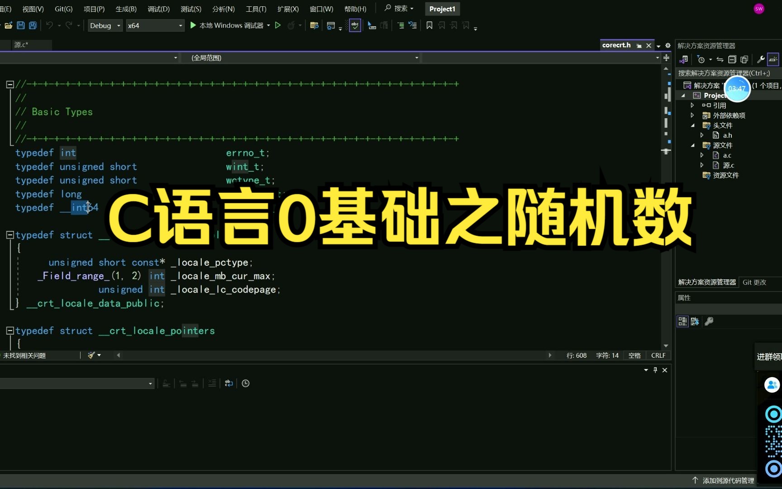Open the x64 platform dropdown
This screenshot has height=489, width=782.
coord(155,25)
